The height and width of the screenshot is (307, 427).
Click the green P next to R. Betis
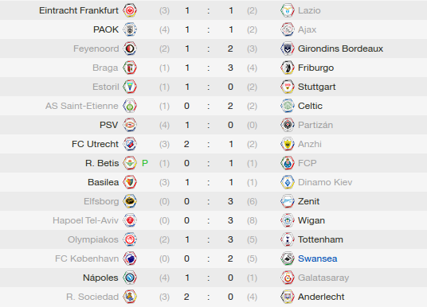click(145, 163)
